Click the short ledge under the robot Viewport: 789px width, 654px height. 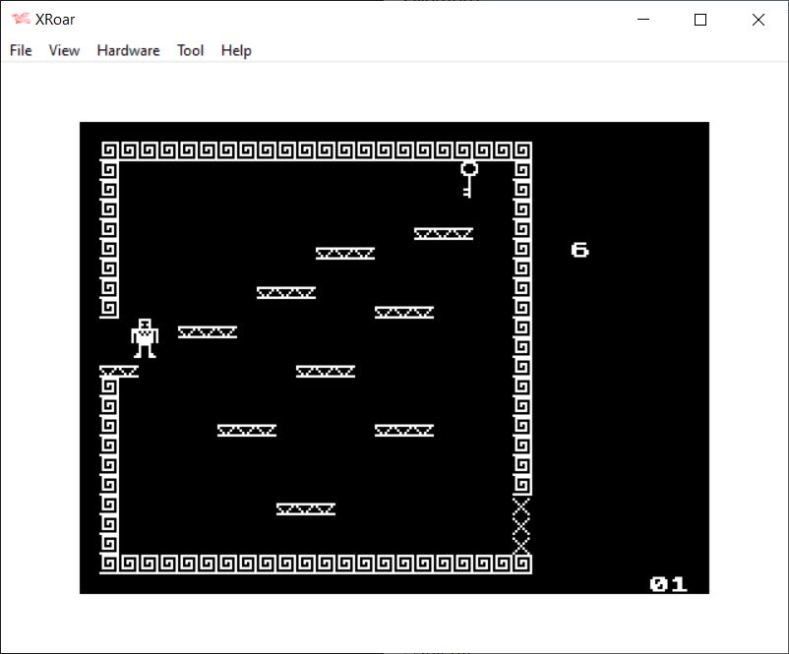(118, 371)
